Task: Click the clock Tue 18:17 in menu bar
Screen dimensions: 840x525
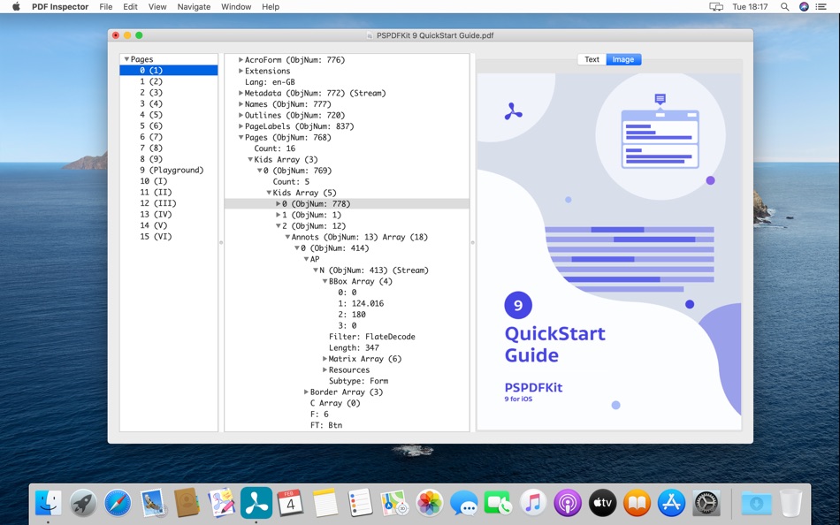Action: click(750, 7)
